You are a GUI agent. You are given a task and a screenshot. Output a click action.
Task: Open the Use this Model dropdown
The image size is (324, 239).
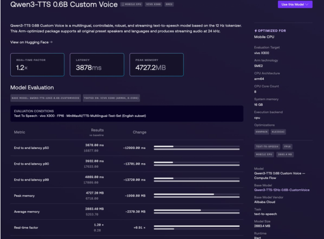[x=295, y=4]
